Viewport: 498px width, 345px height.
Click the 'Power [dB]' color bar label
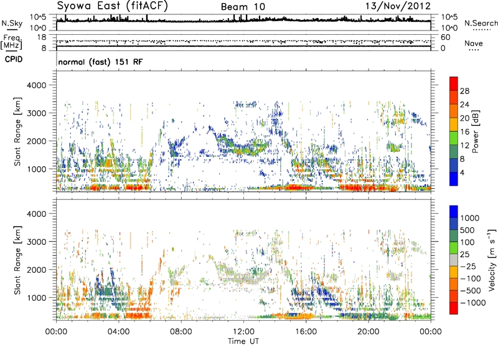475,131
